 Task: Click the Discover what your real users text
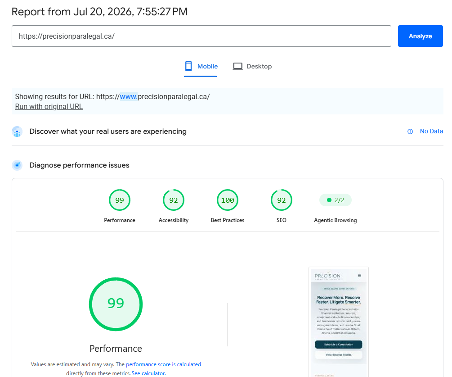coord(108,132)
